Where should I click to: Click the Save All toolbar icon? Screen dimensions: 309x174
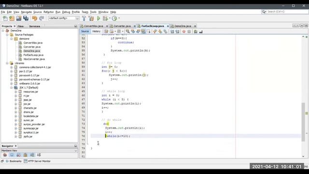tap(26, 18)
